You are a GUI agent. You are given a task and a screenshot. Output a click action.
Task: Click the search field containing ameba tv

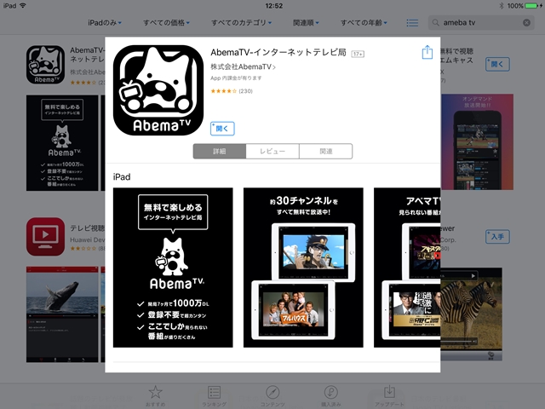pos(481,23)
